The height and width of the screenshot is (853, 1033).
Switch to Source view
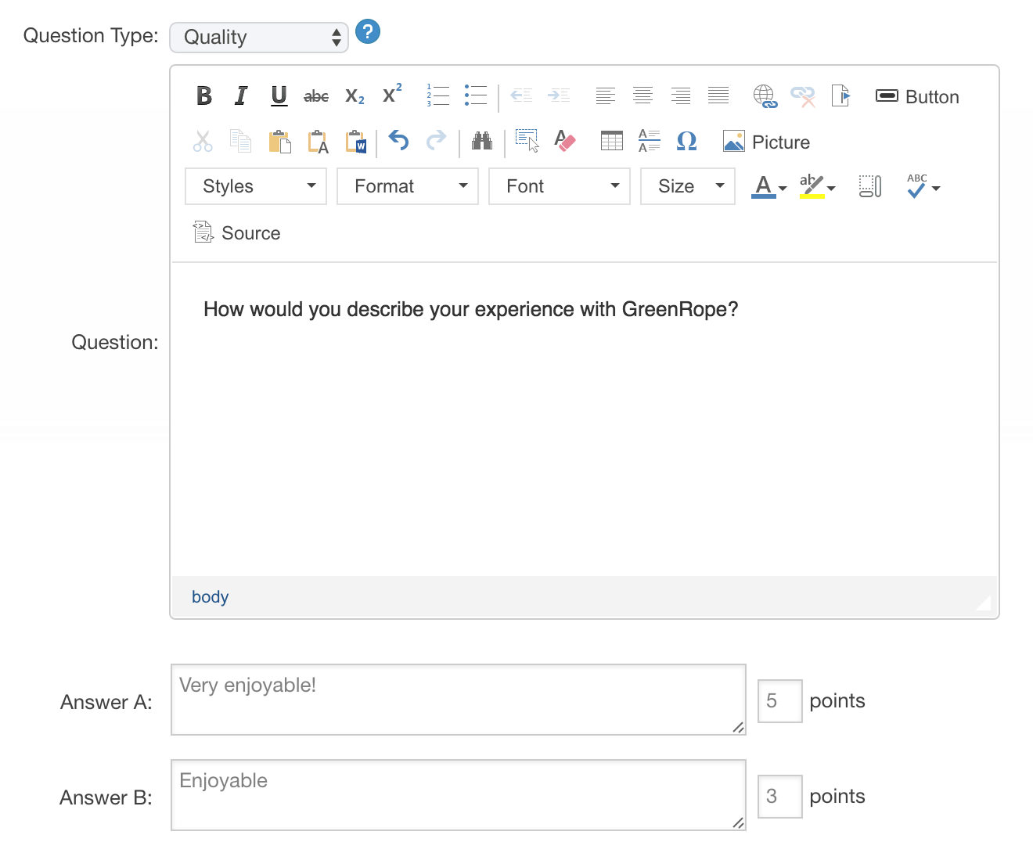[236, 232]
